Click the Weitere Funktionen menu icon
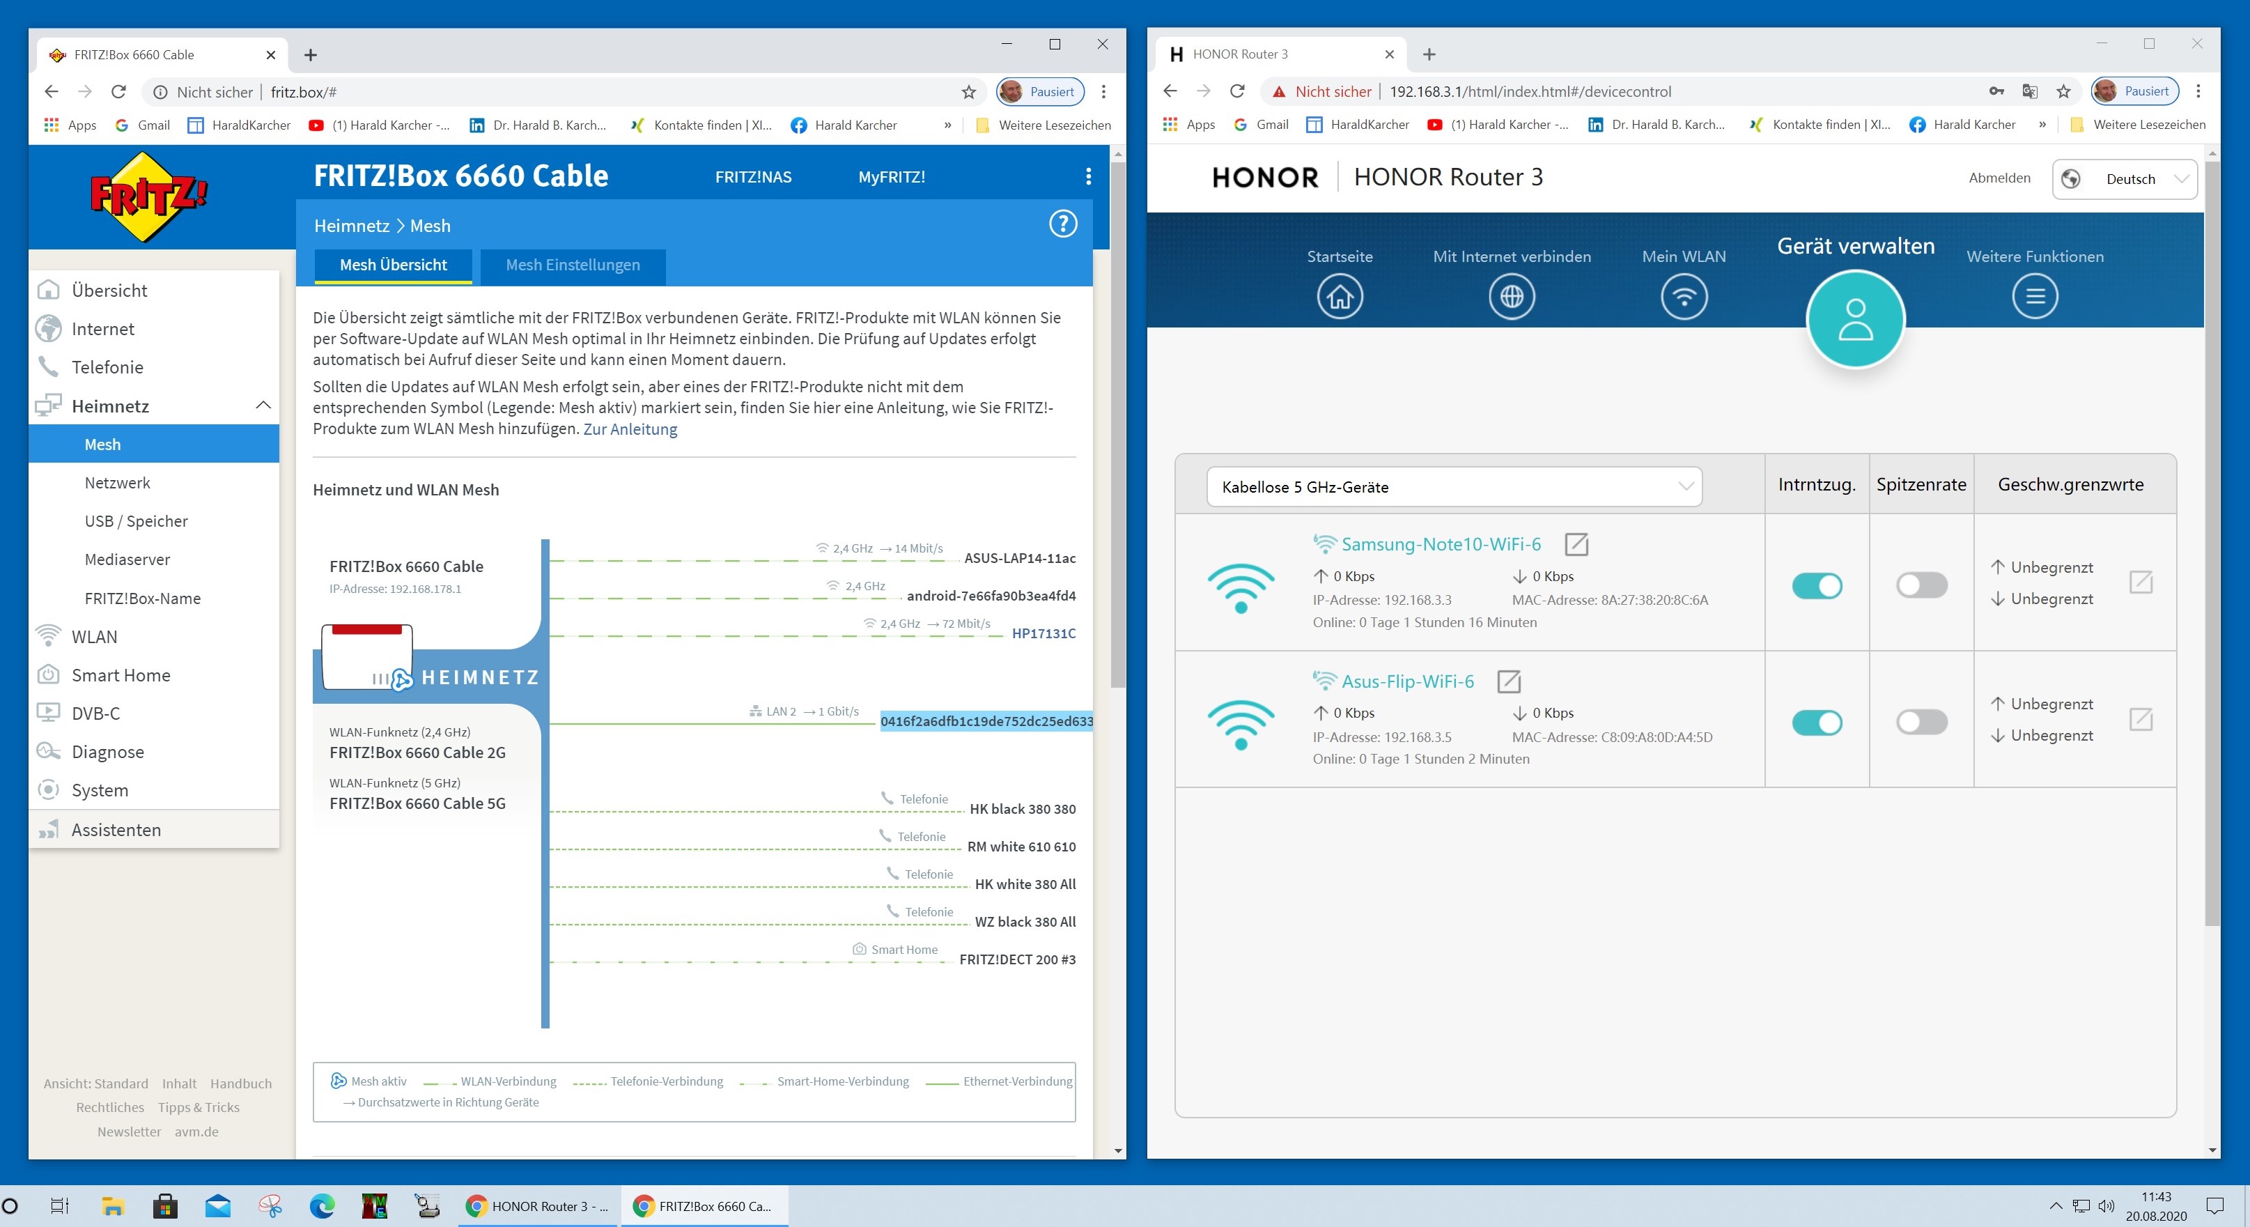Image resolution: width=2250 pixels, height=1227 pixels. [2034, 297]
